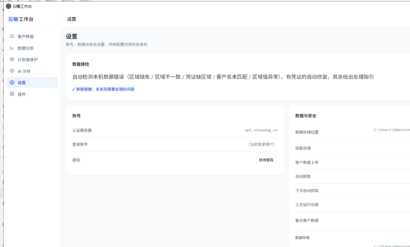Click the 客户数据上传 label
This screenshot has height=247, width=410.
pos(307,162)
